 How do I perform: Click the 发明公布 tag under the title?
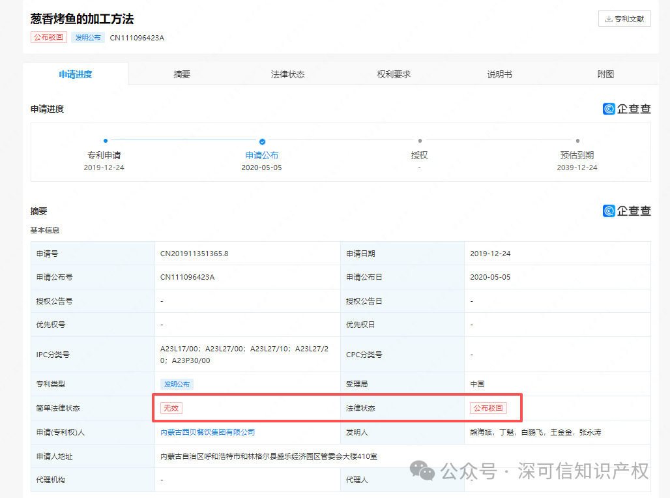click(x=88, y=37)
